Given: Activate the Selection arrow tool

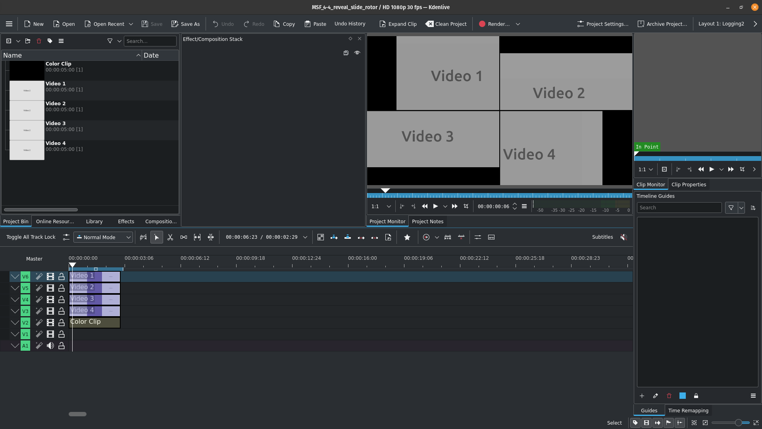Looking at the screenshot, I should point(157,237).
